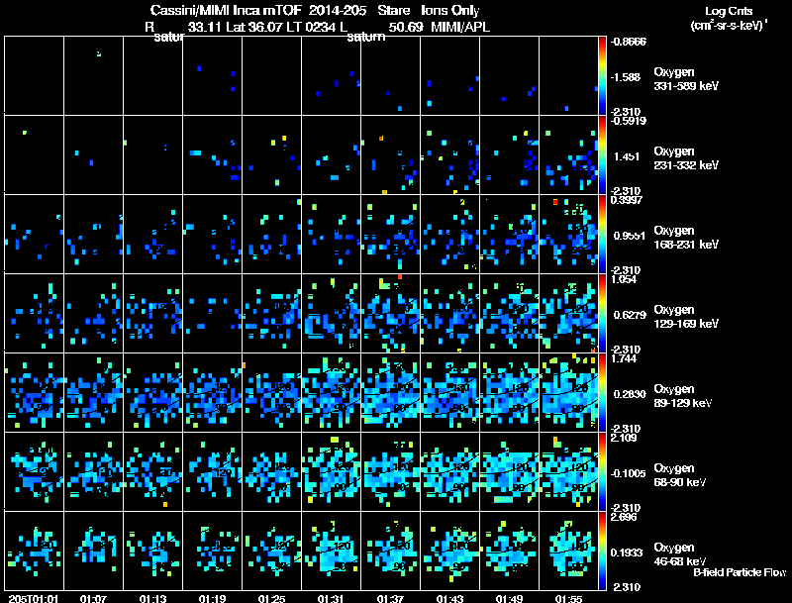Image resolution: width=792 pixels, height=603 pixels.
Task: Select the 01:01 panel in 68-90 keV row
Action: pyautogui.click(x=35, y=471)
